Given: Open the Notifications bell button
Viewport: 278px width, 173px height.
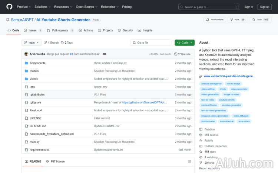Looking at the screenshot, I should tap(215, 20).
